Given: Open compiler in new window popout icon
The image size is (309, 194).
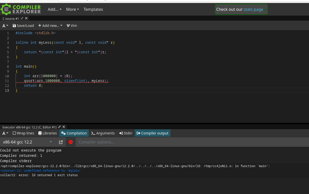Looking at the screenshot, I should coord(61,142).
